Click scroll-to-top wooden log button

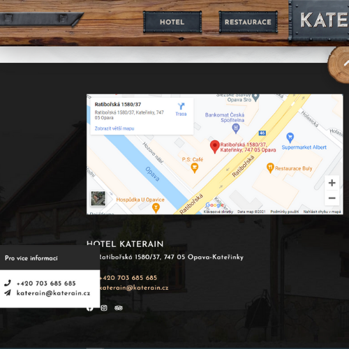339,64
